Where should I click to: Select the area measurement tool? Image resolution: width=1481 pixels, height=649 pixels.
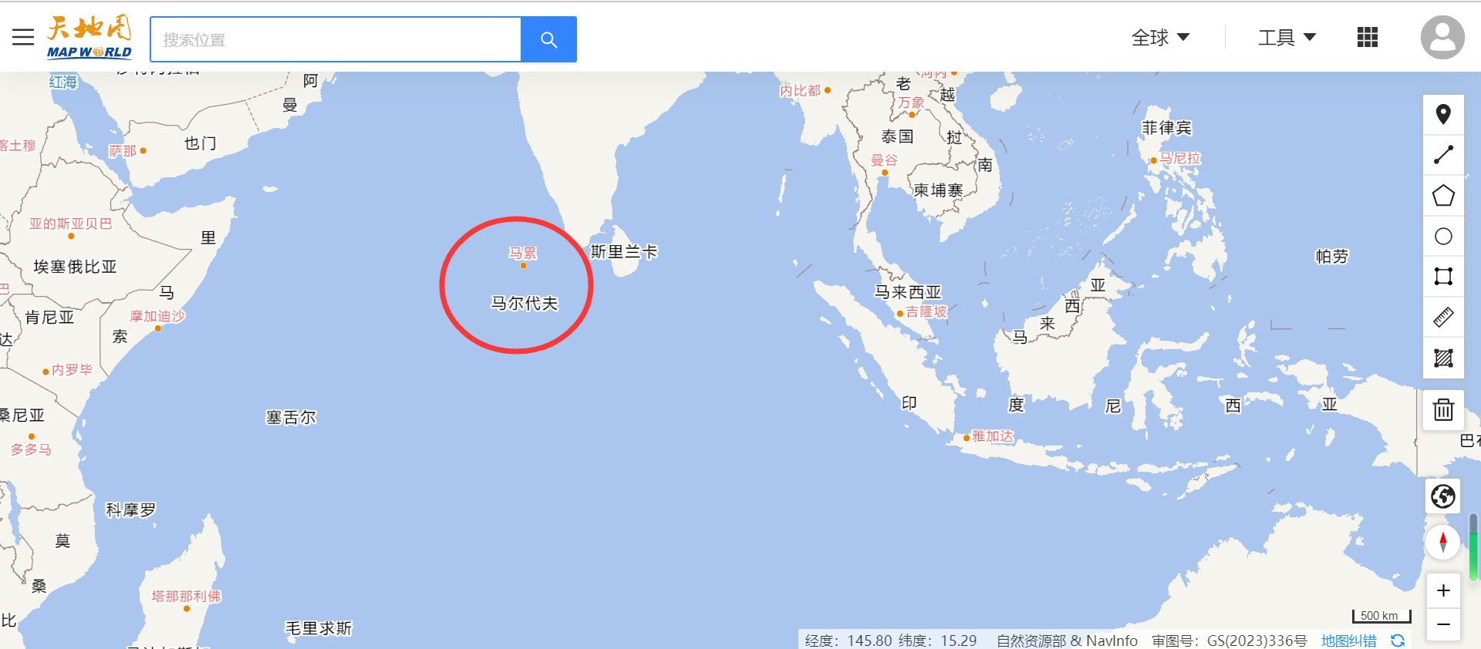click(1443, 358)
